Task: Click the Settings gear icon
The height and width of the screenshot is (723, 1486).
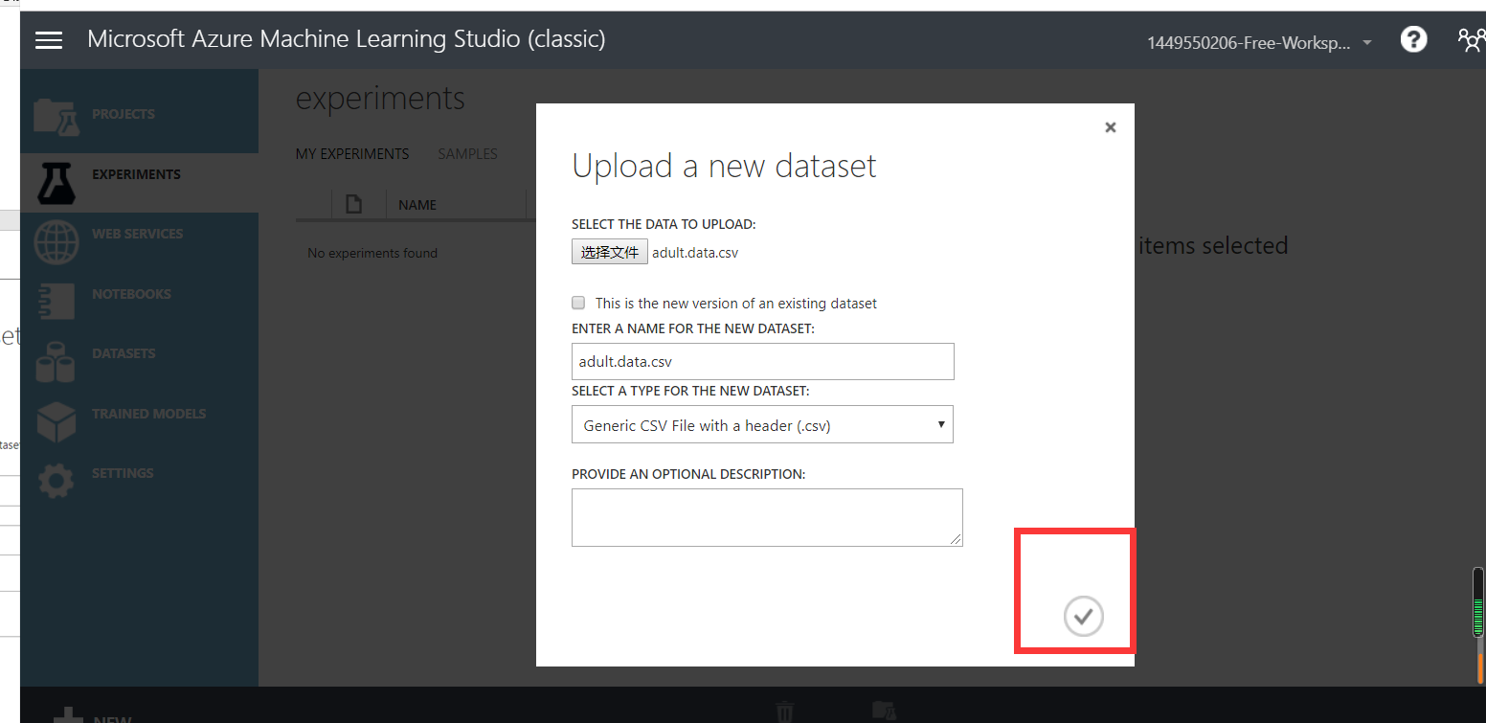Action: point(56,481)
